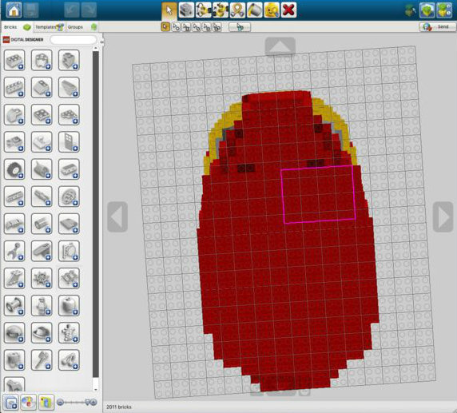Open the wrench tools brick category
457x413 pixels.
[x=14, y=251]
